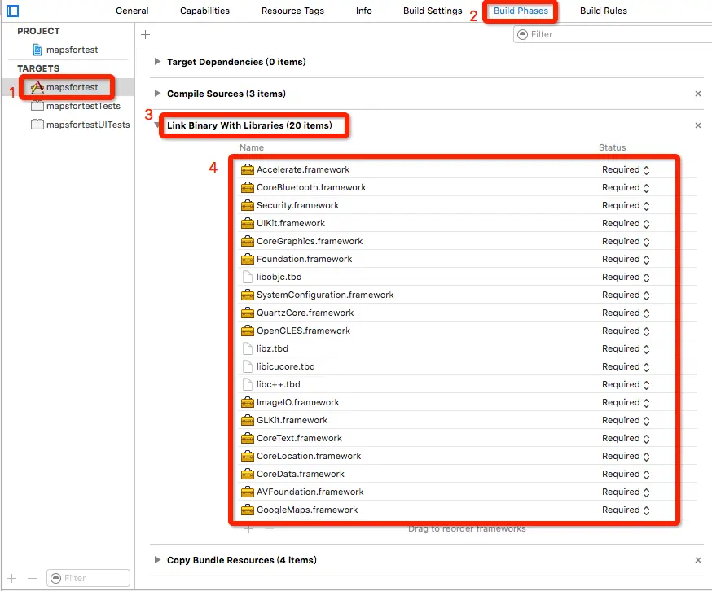Viewport: 712px width, 591px height.
Task: Select the QuartzCore.framework name
Action: [305, 313]
